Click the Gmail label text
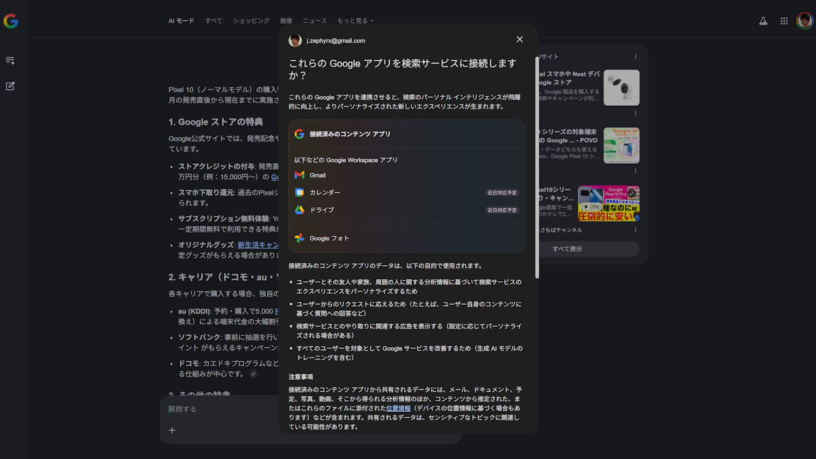Image resolution: width=816 pixels, height=459 pixels. pos(317,175)
